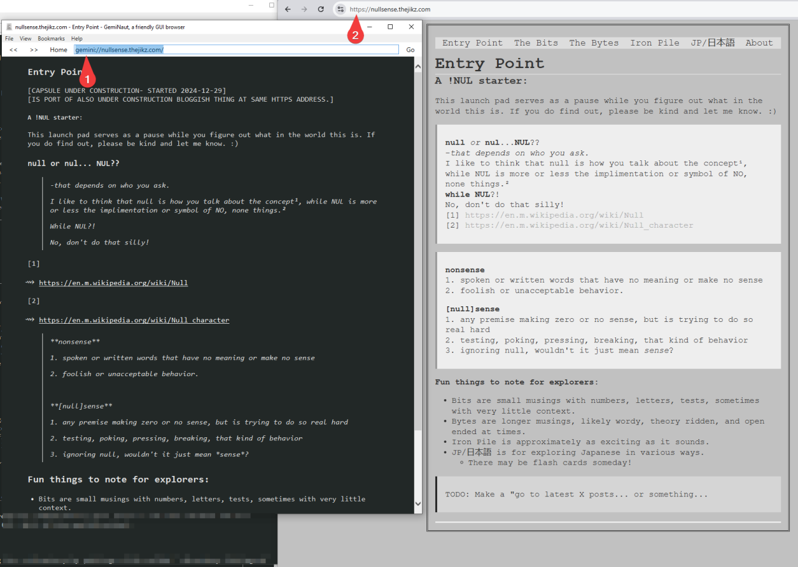Open the Help menu in GemiNaut
Screen dimensions: 798x567
tap(77, 39)
